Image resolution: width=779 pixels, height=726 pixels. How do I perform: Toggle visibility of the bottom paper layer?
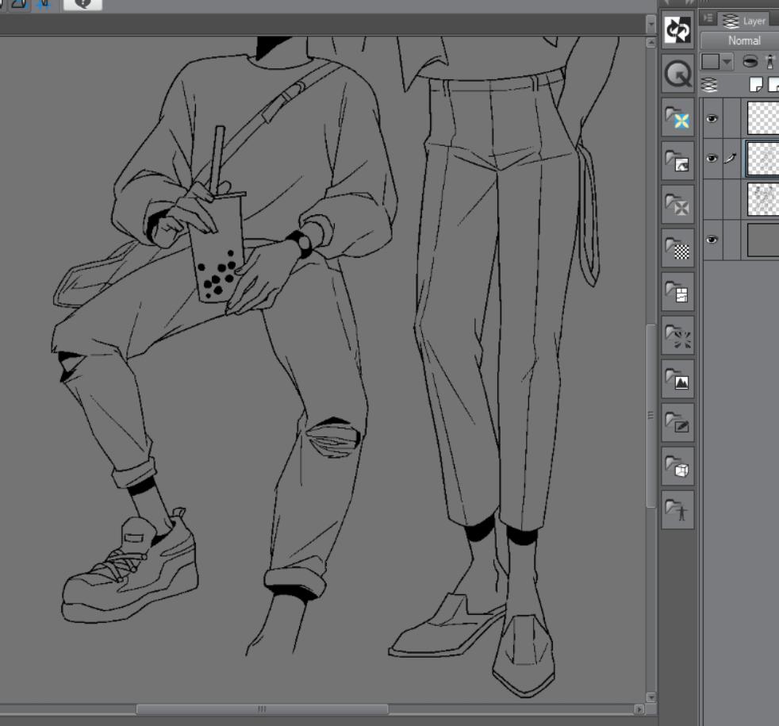712,240
